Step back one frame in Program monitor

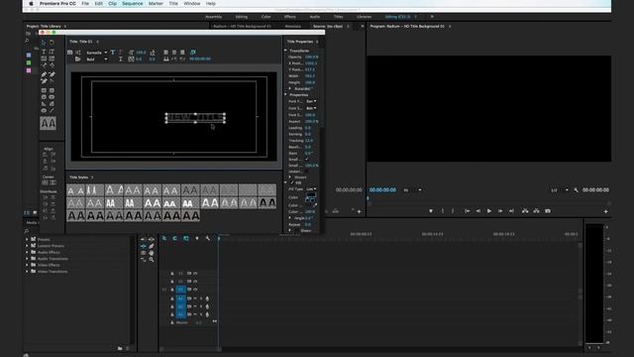pos(477,211)
